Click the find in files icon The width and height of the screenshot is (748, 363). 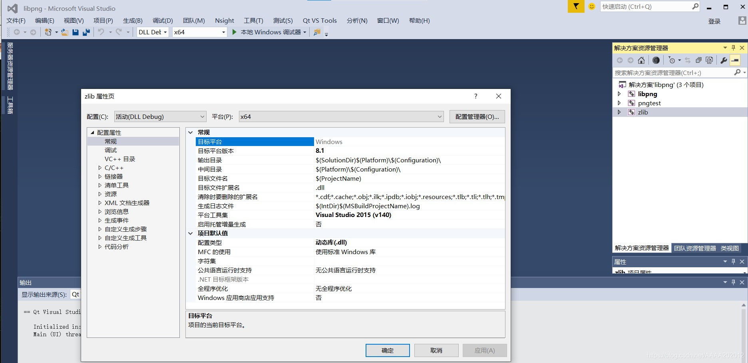tap(317, 32)
